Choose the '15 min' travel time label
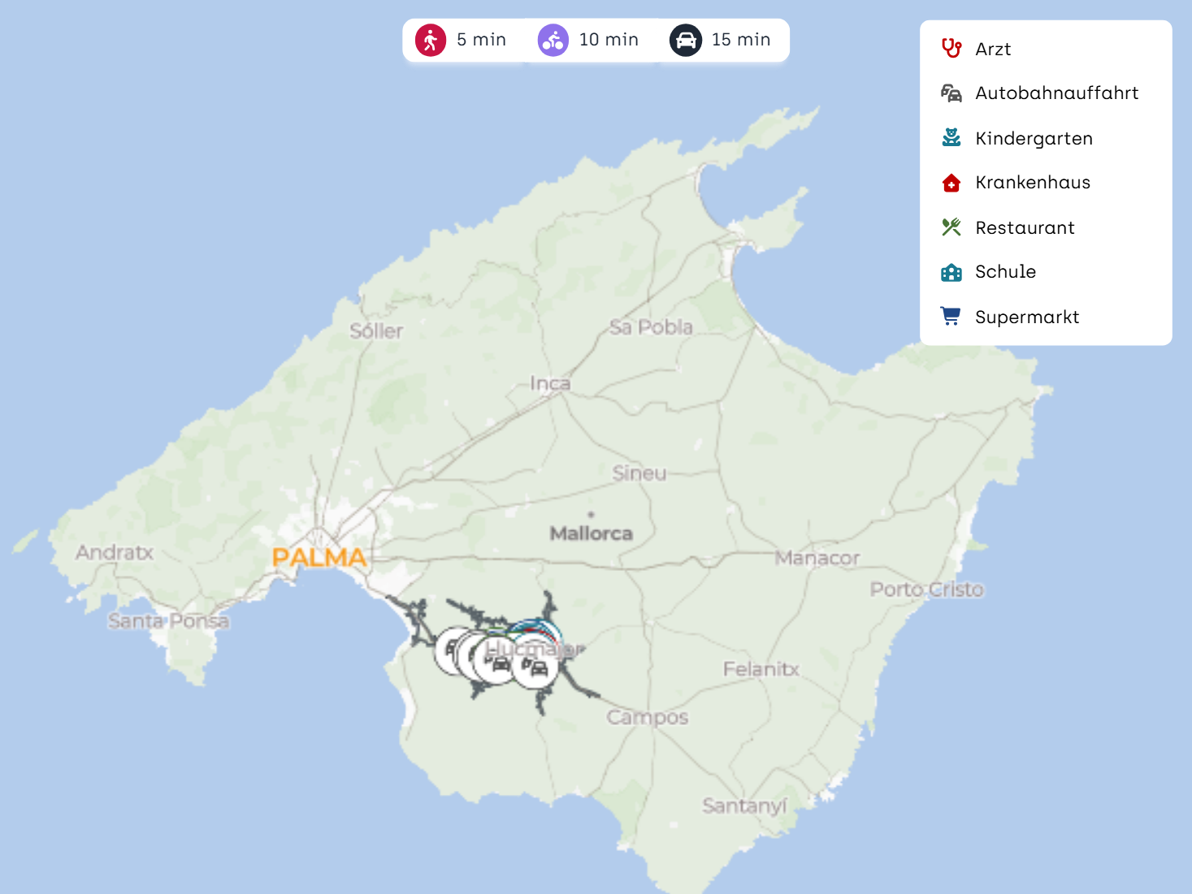This screenshot has width=1192, height=894. (x=741, y=40)
